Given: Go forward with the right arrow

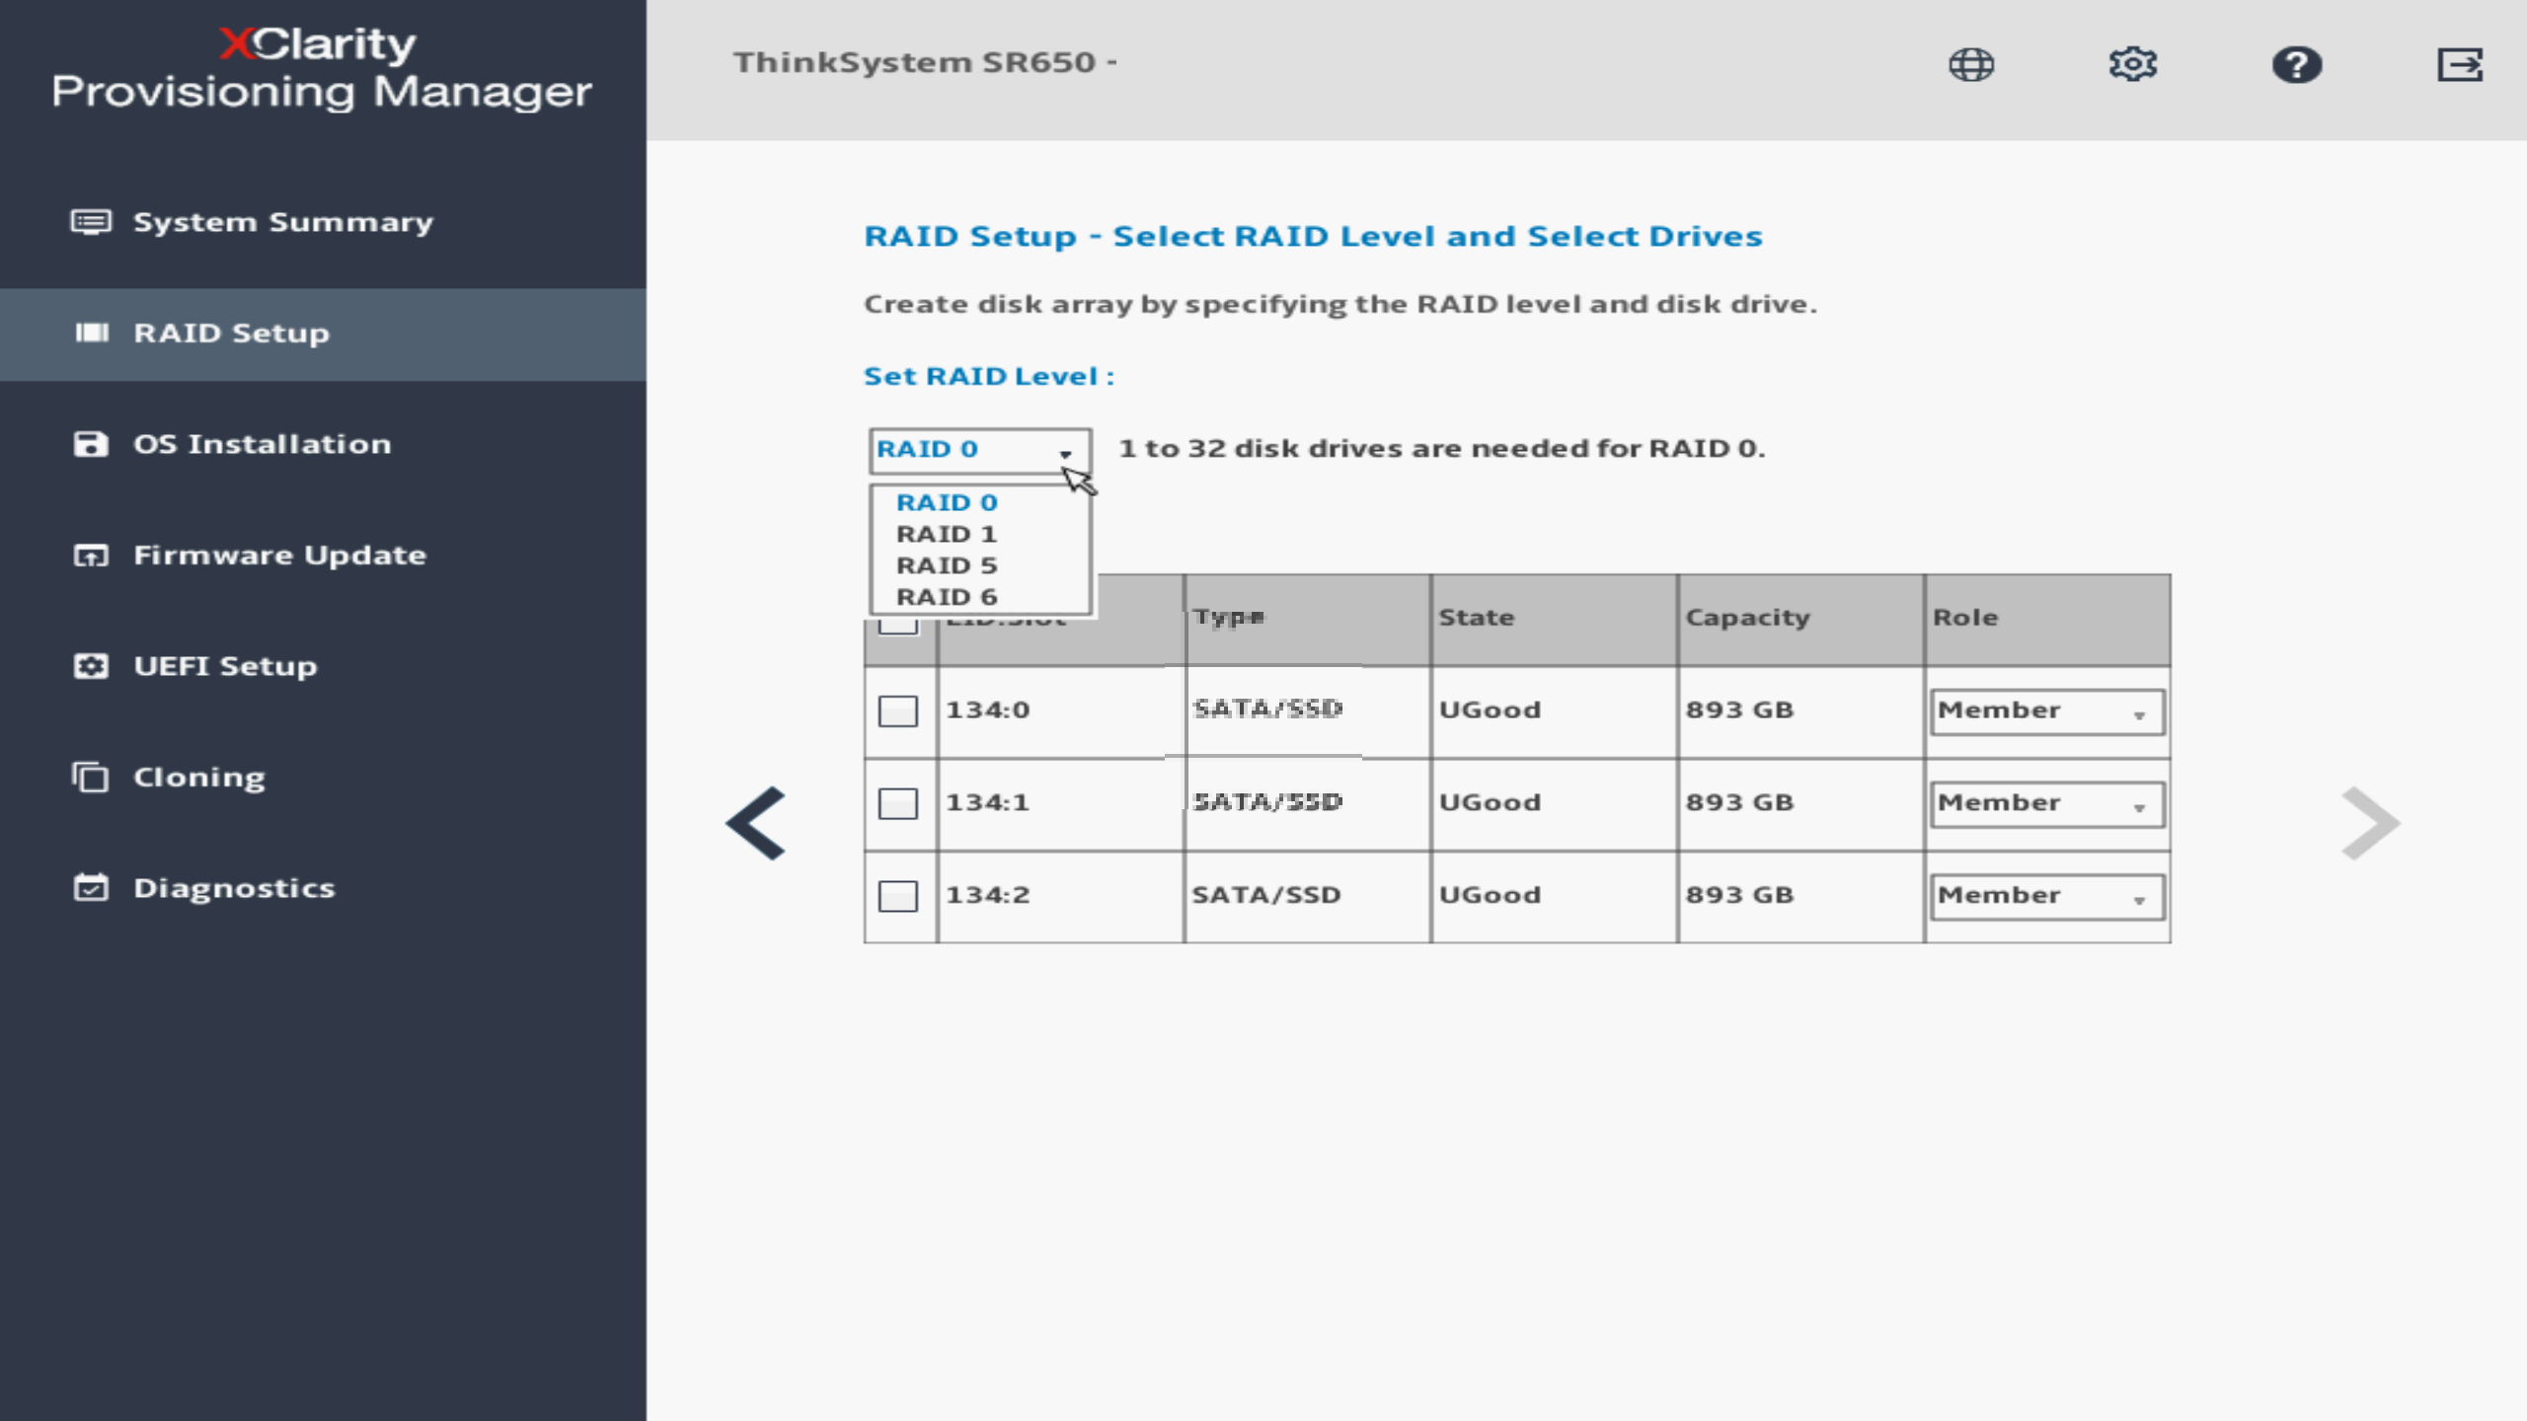Looking at the screenshot, I should tap(2370, 823).
